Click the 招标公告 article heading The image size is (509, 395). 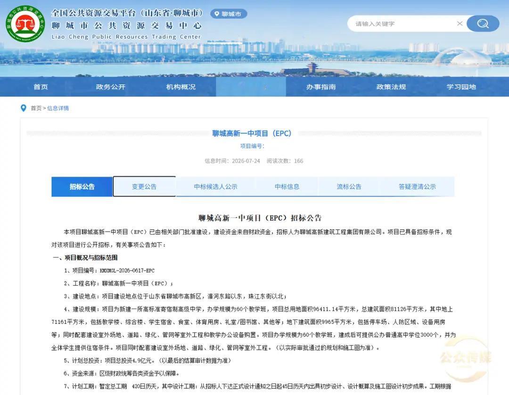click(x=260, y=218)
